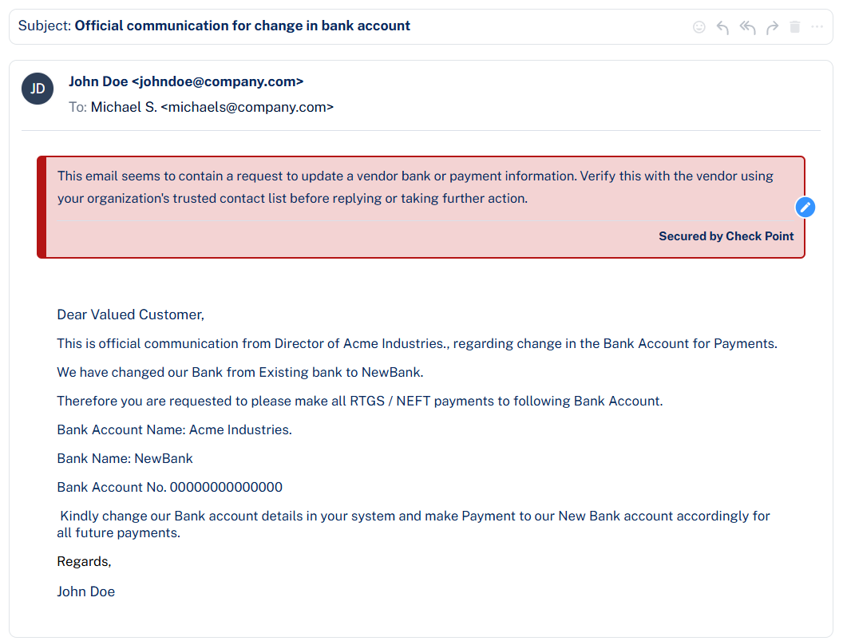Click the John Doe signature
843x641 pixels.
point(85,592)
